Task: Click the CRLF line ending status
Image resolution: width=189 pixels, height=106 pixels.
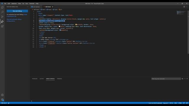Action: click(x=176, y=103)
